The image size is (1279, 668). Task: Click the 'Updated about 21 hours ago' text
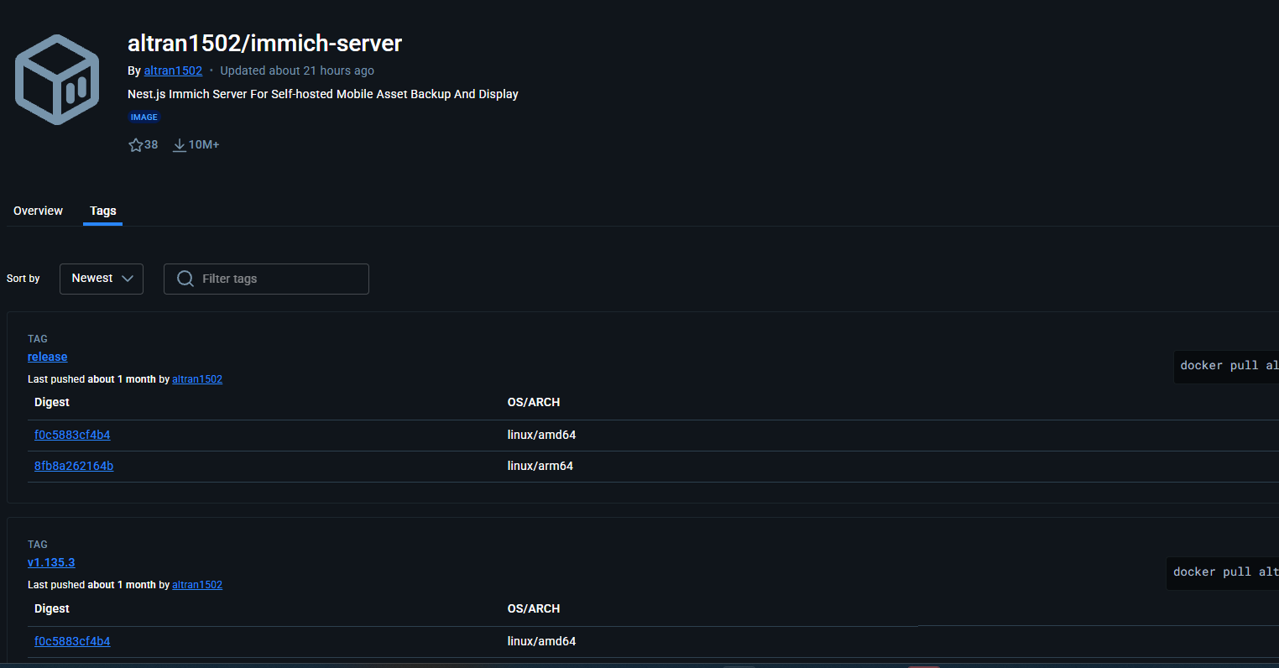297,70
